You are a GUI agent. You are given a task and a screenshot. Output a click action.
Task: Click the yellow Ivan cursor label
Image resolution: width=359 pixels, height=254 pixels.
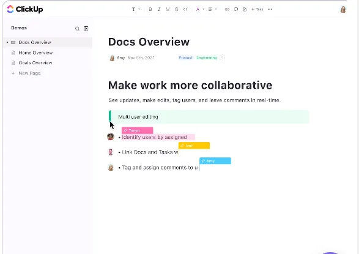point(194,146)
